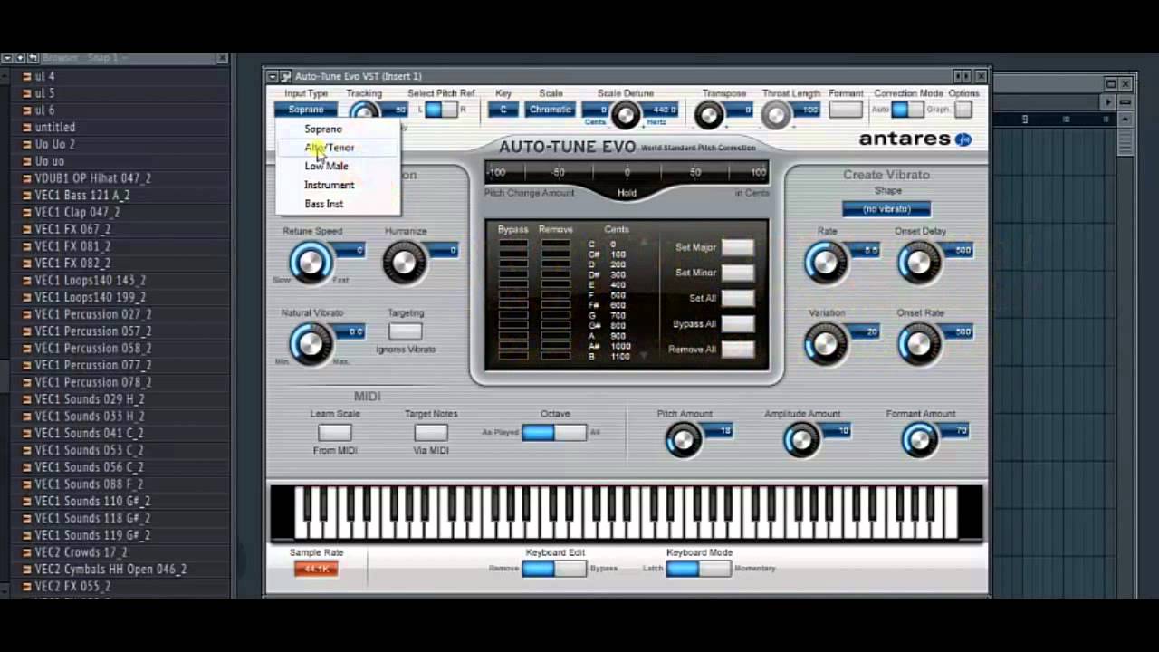Click the icon beside 'VEC1 Sounds 110 G#_2'
The width and height of the screenshot is (1159, 652).
(27, 501)
